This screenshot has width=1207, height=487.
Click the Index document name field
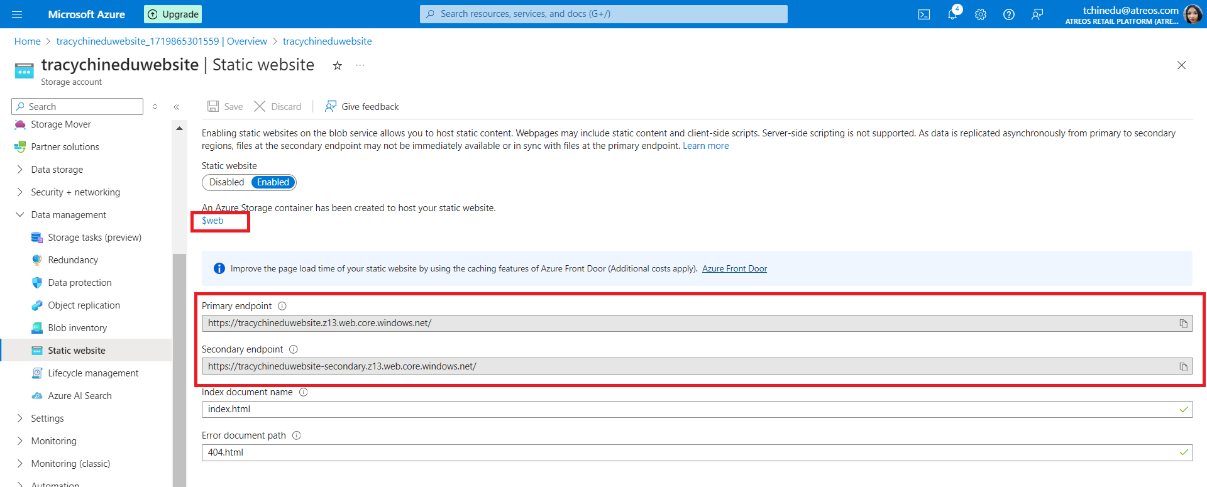click(x=692, y=410)
